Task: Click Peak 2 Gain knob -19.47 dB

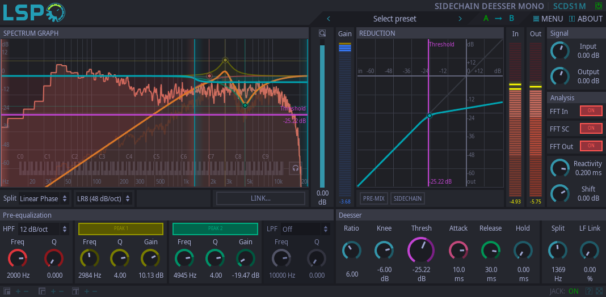Action: tap(246, 258)
